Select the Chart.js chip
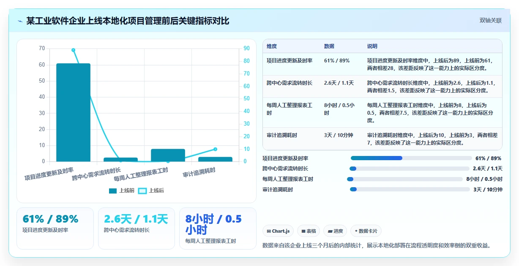Viewport: 519px width, 266px height. (x=278, y=231)
